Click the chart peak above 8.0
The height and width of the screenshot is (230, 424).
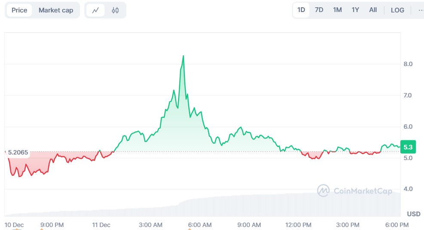(184, 56)
